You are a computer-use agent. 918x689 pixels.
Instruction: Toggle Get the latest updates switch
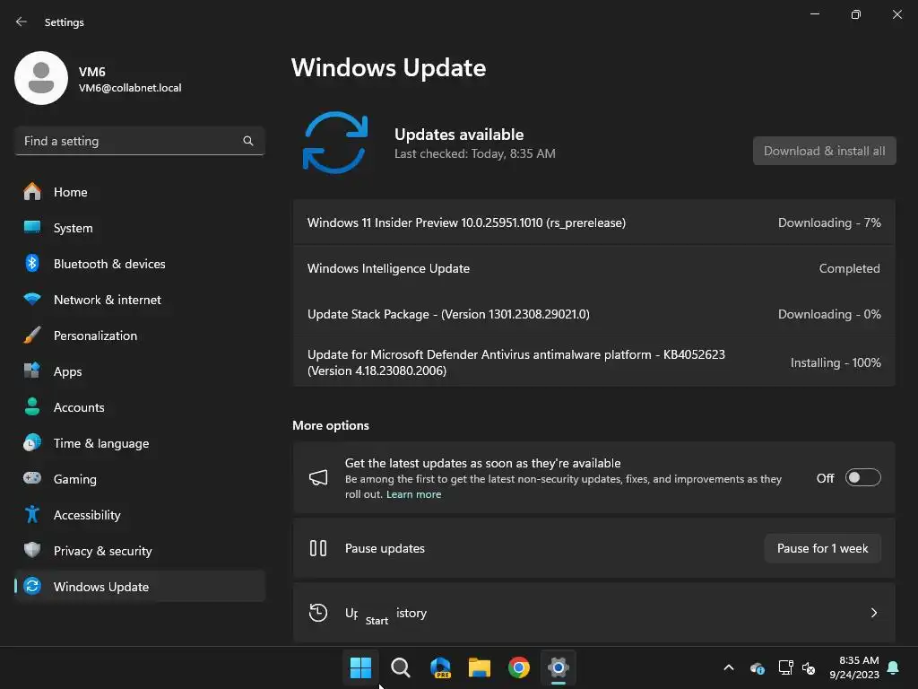coord(863,478)
